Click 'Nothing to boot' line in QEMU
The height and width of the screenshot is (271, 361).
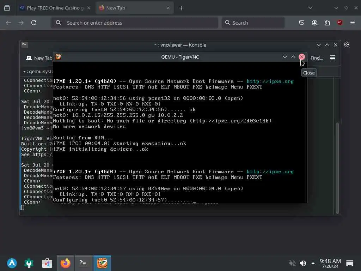click(x=162, y=121)
